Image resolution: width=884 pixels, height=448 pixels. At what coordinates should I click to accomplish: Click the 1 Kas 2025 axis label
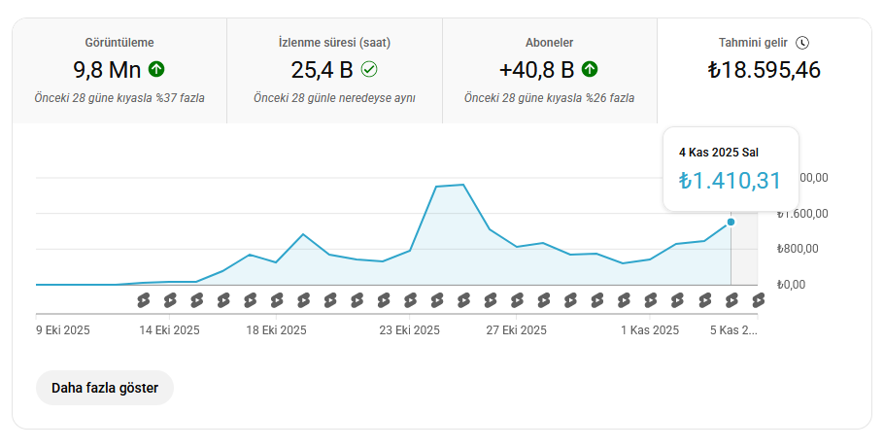[650, 330]
